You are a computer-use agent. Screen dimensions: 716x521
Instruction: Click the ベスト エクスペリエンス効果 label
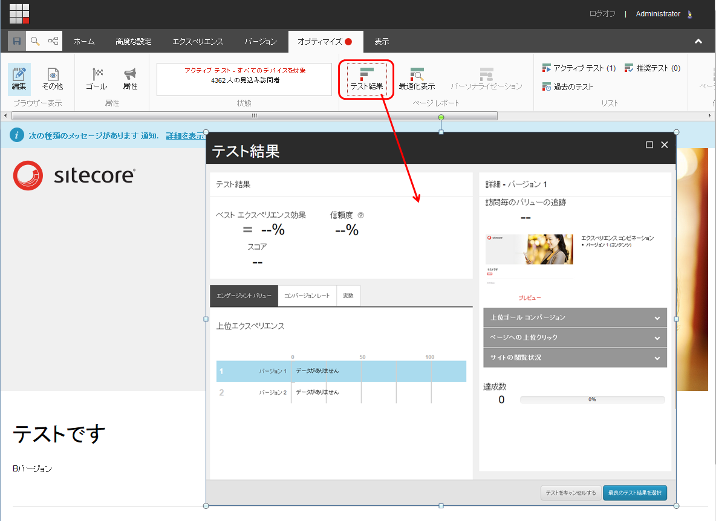pyautogui.click(x=261, y=215)
